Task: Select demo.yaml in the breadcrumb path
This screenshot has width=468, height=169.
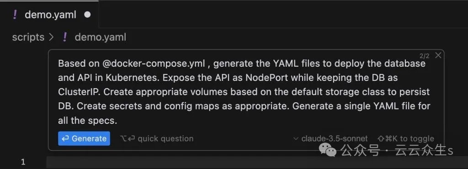Action: coord(100,37)
